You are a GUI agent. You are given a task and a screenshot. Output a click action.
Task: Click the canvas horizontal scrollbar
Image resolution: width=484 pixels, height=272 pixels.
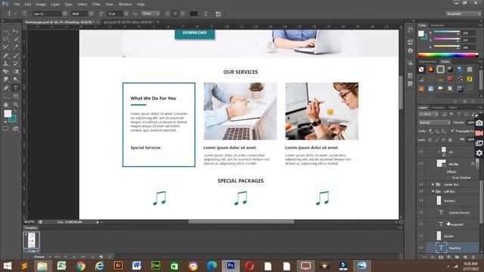pos(241,221)
